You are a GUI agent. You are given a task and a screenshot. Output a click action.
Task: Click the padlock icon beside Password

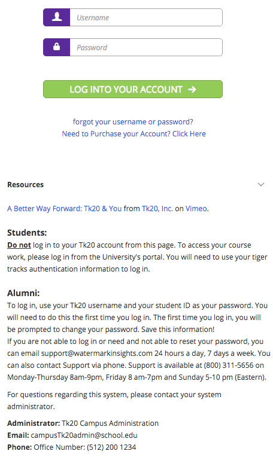click(x=57, y=47)
